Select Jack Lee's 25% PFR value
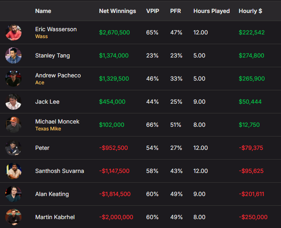Image resolution: width=281 pixels, height=228 pixels. coord(176,102)
